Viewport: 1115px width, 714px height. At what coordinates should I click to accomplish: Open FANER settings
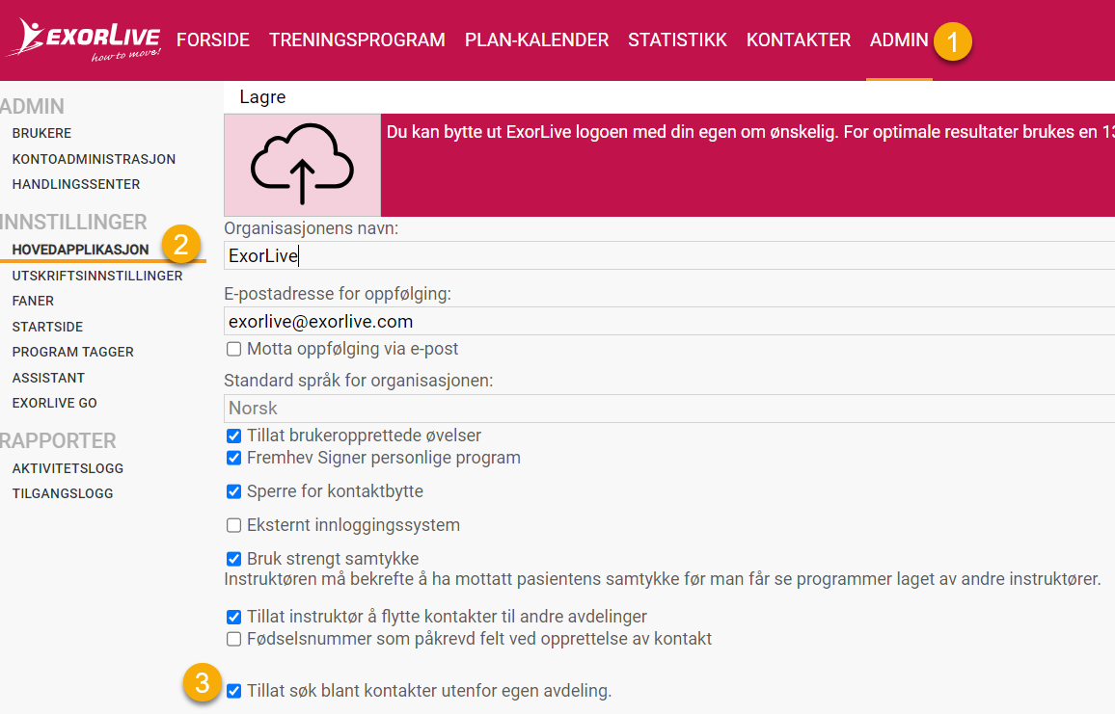tap(33, 302)
